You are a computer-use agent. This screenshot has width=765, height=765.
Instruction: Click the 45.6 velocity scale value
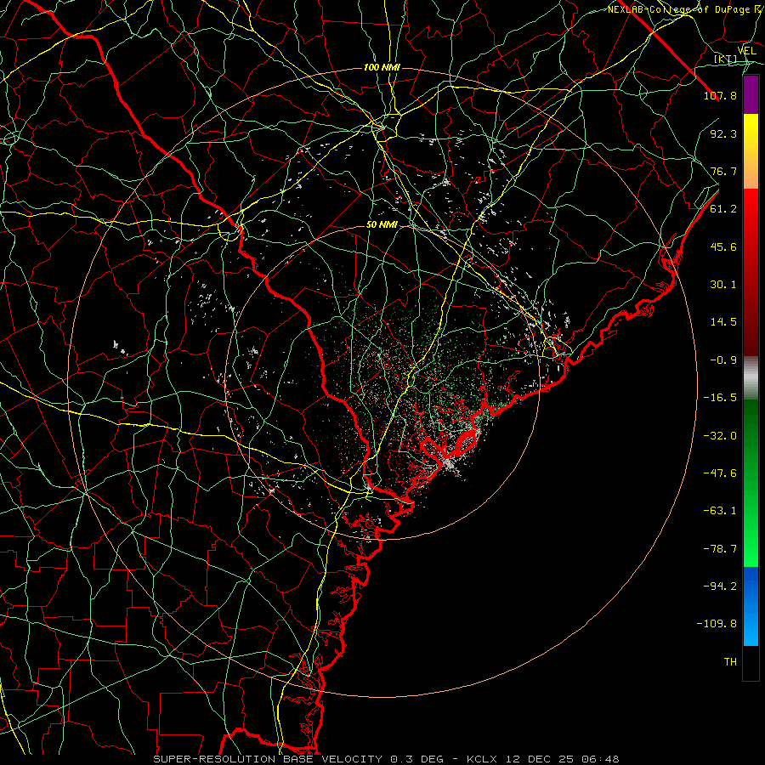click(723, 246)
